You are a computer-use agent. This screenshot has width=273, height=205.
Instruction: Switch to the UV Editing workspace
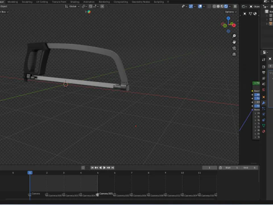point(42,2)
